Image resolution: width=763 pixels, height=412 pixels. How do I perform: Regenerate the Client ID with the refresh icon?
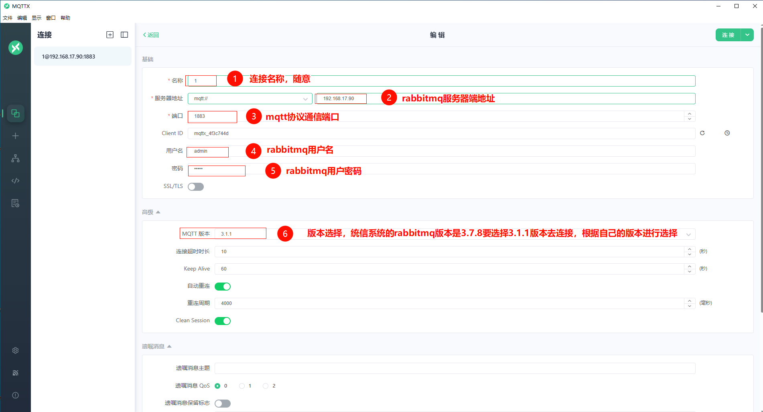click(702, 133)
